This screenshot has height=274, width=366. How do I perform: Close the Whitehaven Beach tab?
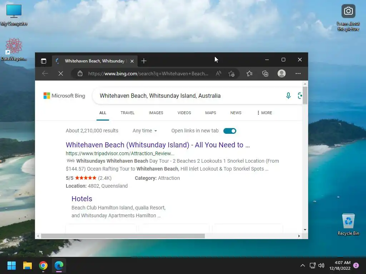[x=132, y=61]
